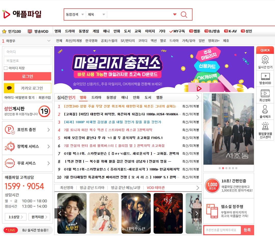Open the 통합검색 dropdown
Viewport: 275px width, 237px height.
pyautogui.click(x=74, y=14)
